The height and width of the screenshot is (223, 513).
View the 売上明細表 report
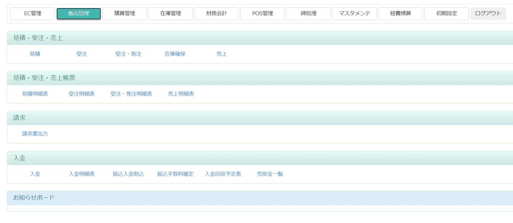click(x=181, y=94)
